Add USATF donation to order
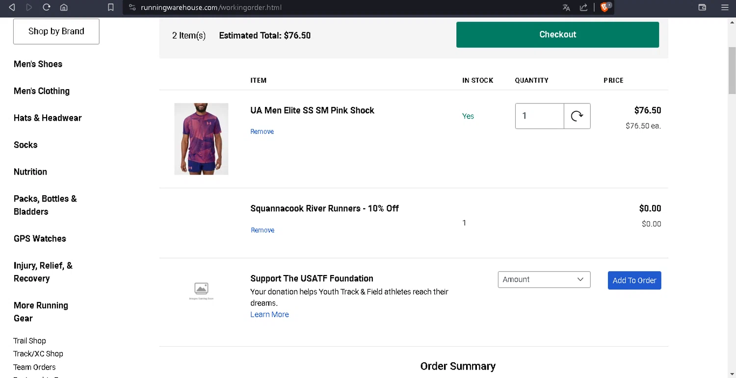Viewport: 736px width, 378px height. point(634,280)
